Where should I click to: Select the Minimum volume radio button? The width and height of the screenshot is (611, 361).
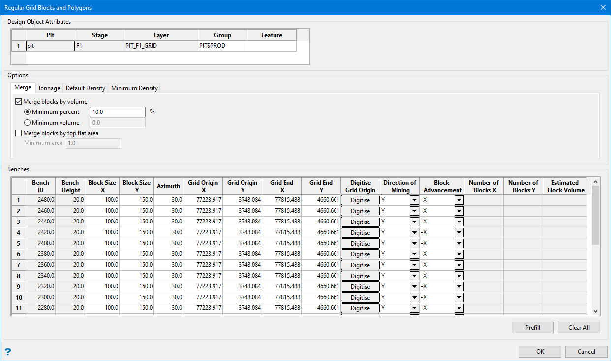point(27,123)
